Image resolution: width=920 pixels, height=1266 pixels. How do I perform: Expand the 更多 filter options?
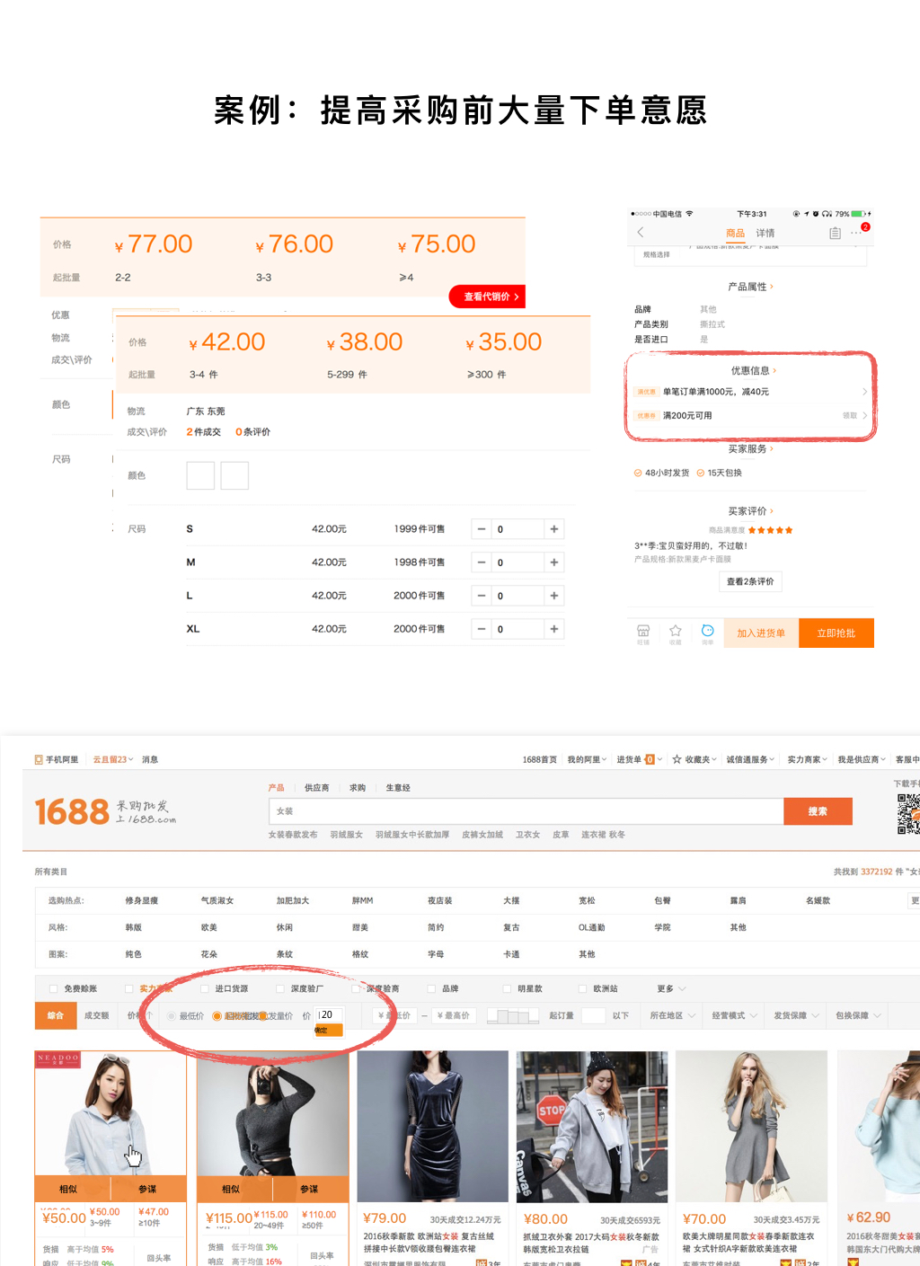(670, 988)
